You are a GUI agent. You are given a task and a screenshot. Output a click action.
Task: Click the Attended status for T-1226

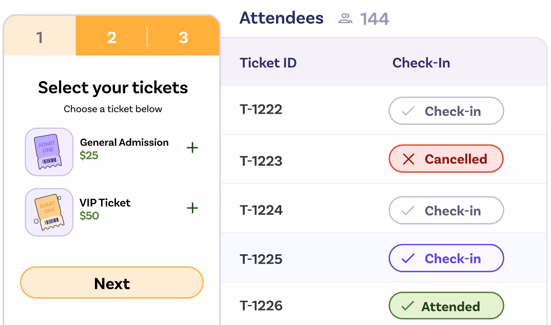pos(446,306)
